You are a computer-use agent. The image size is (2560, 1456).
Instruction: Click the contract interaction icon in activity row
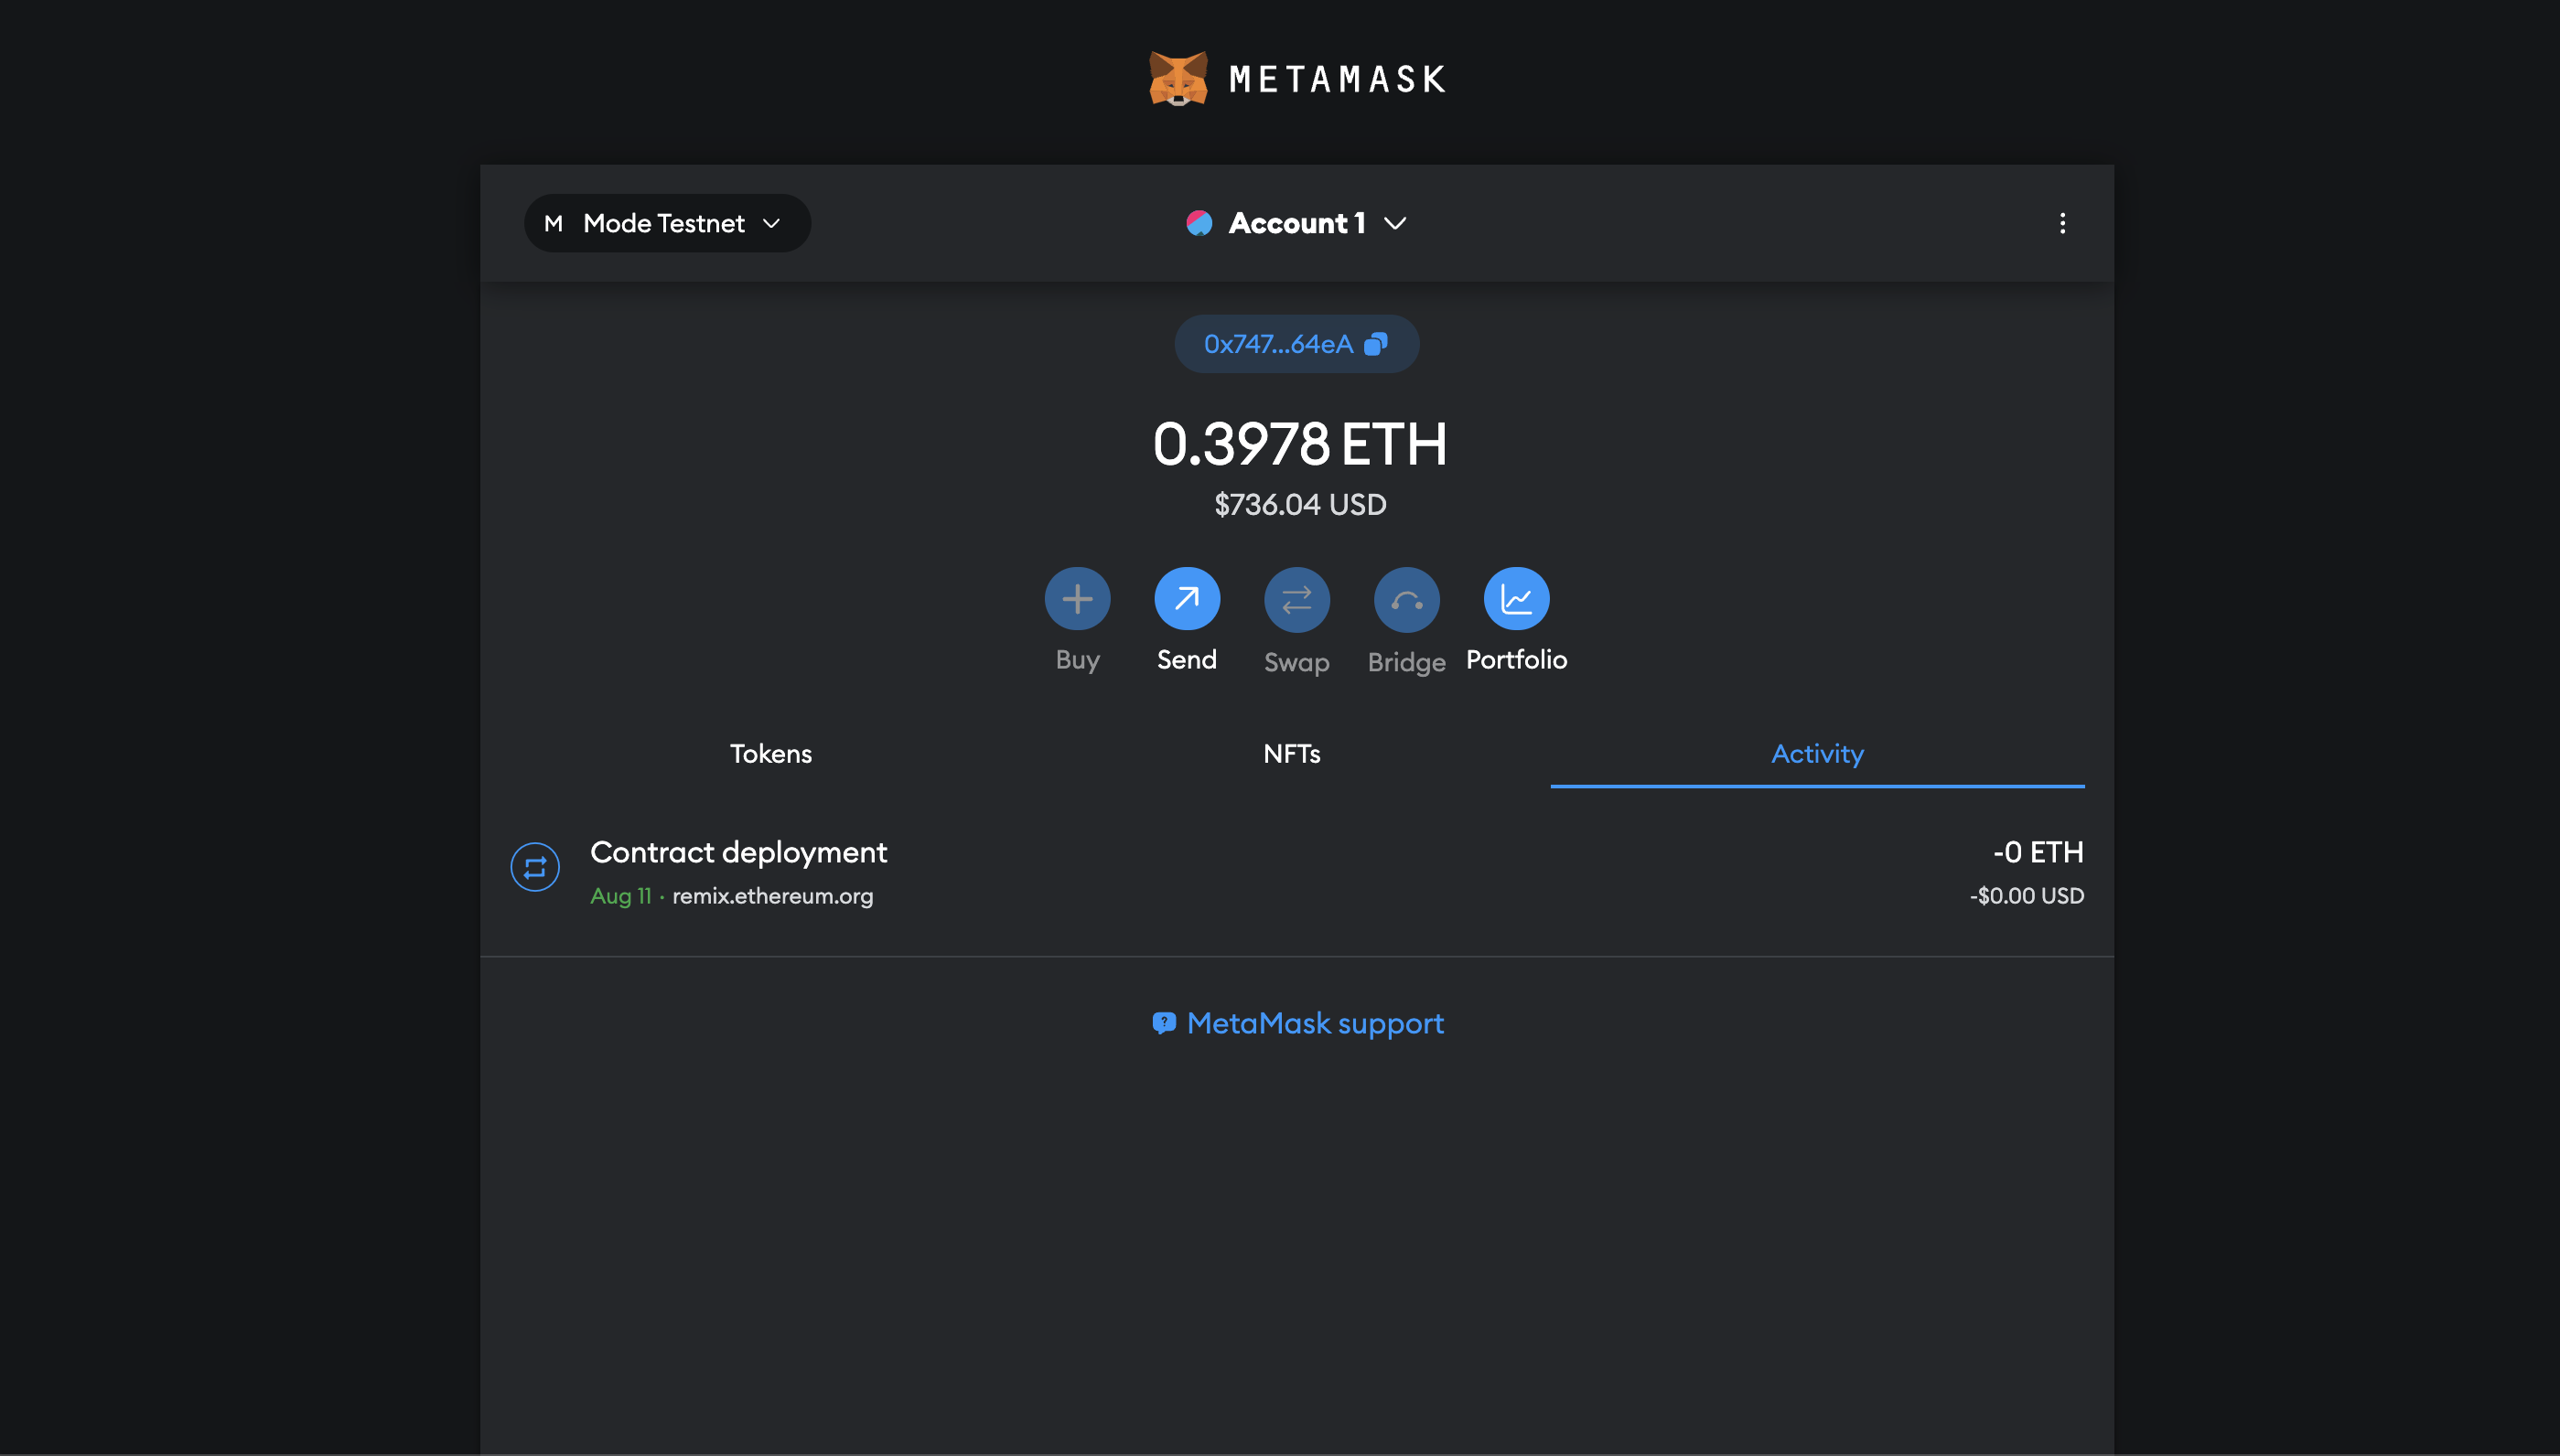(535, 867)
